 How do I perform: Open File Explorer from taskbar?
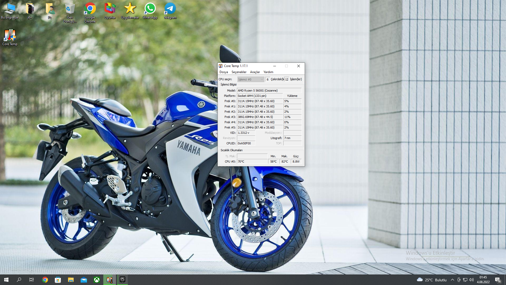click(x=71, y=280)
